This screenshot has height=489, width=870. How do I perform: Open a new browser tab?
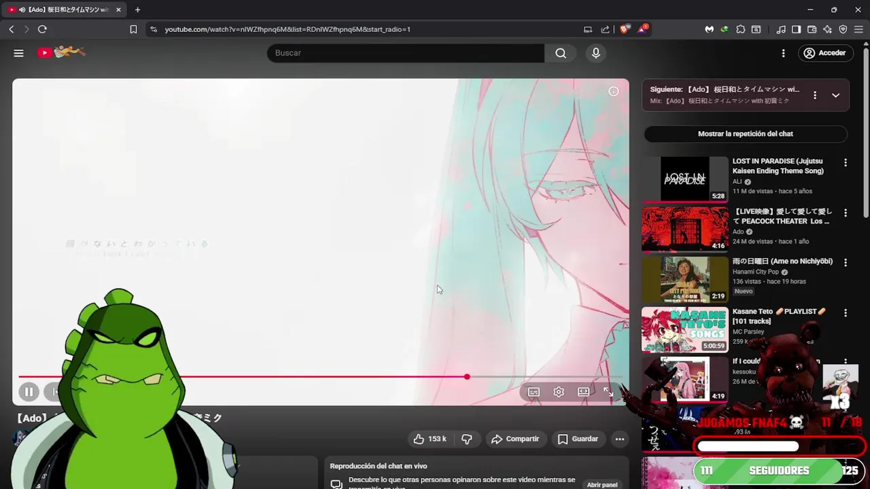tap(137, 10)
